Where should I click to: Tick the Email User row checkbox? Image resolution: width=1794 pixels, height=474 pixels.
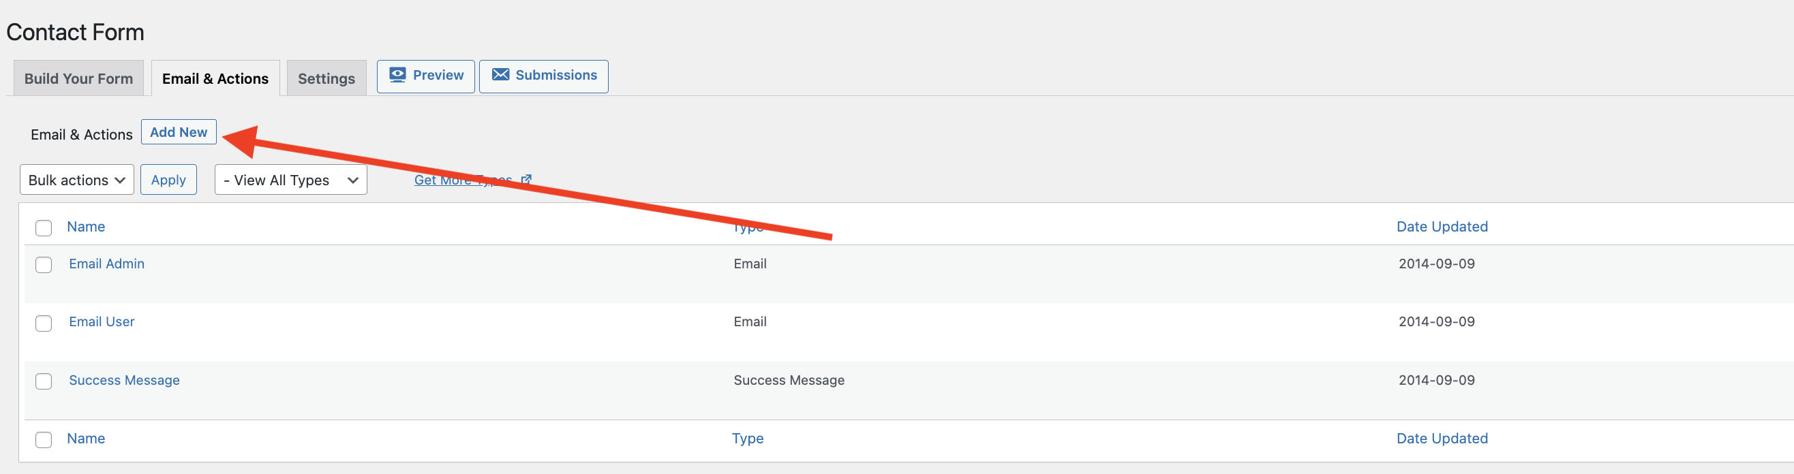click(44, 323)
